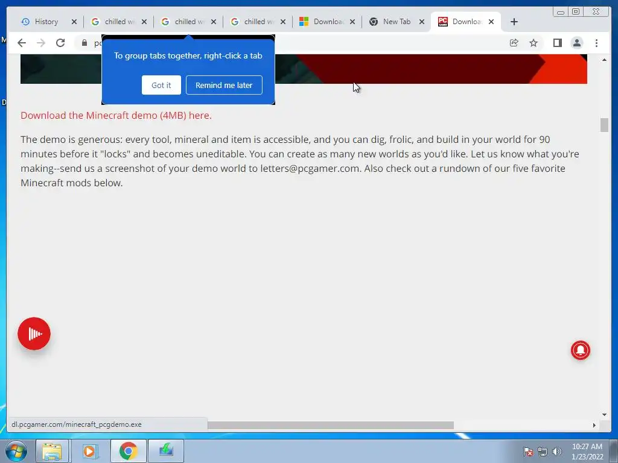Open the Windows Start menu
The image size is (618, 463).
(x=16, y=451)
